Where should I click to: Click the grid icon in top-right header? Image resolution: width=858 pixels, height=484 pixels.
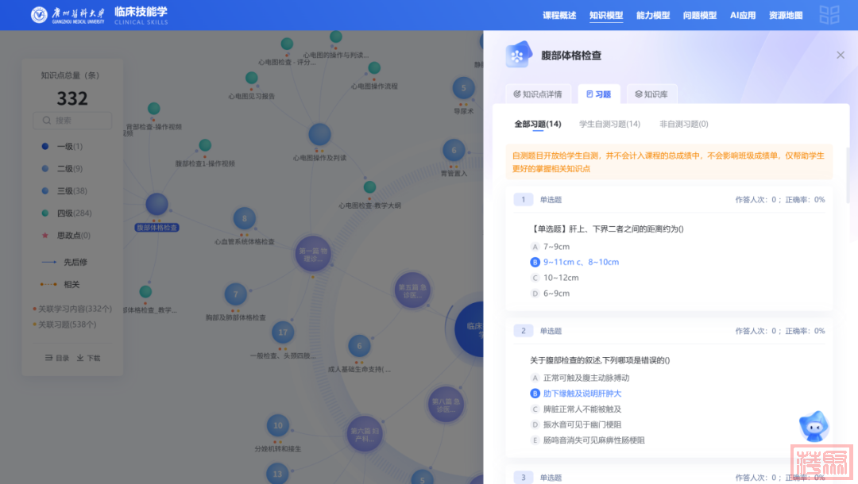829,15
